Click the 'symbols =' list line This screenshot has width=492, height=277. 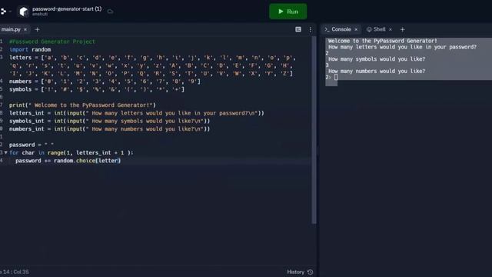(x=97, y=89)
